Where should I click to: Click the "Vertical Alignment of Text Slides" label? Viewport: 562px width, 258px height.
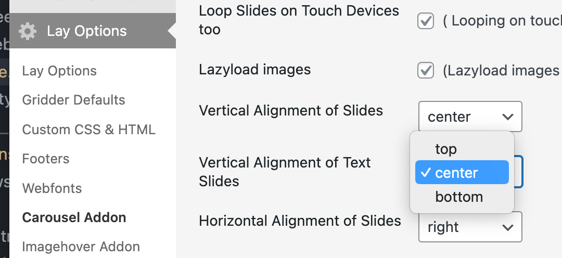[x=285, y=172]
